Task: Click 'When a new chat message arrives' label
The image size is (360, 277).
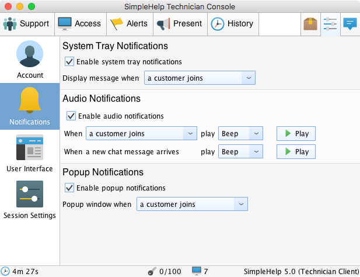Action: click(x=121, y=152)
